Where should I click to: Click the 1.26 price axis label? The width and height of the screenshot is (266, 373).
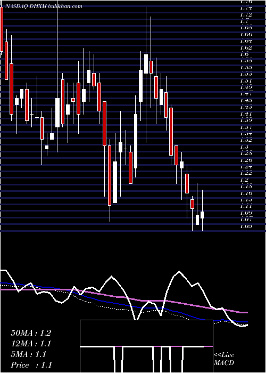tap(246, 160)
